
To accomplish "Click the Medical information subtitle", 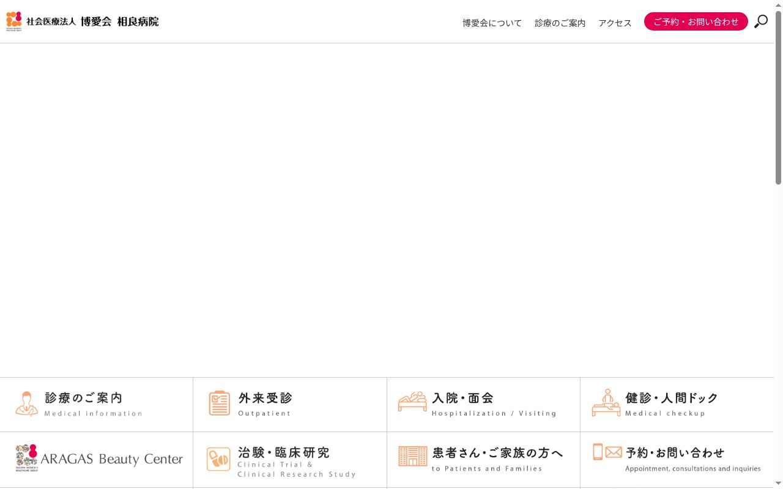I will click(x=93, y=414).
